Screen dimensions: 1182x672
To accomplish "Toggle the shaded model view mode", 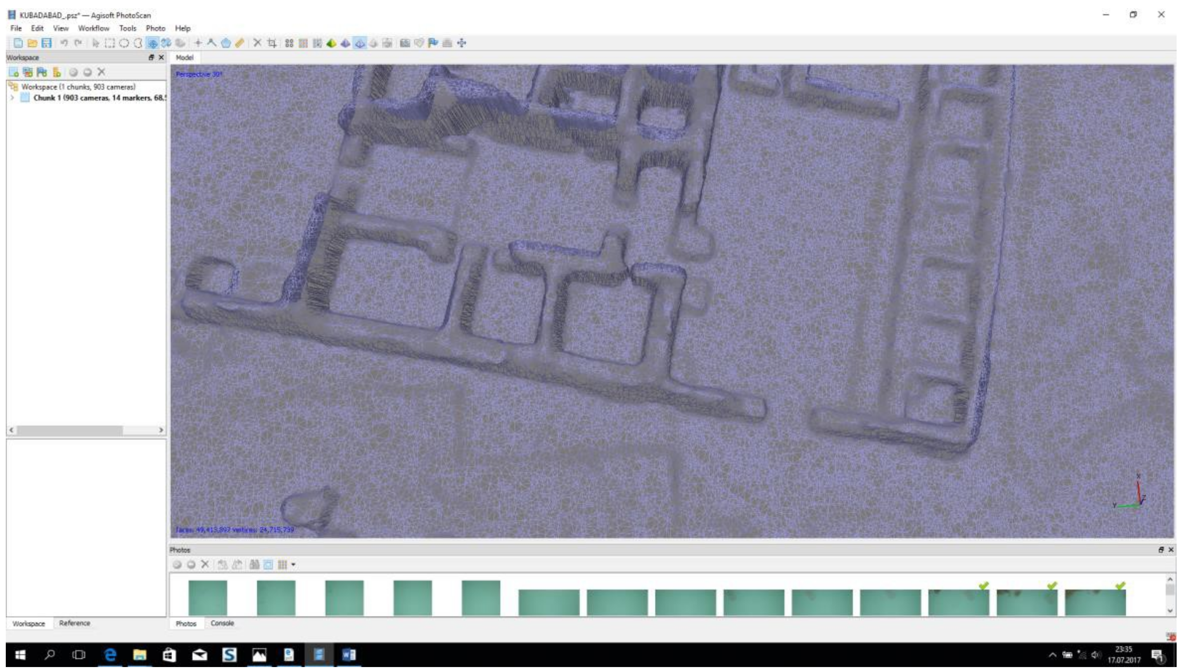I will (331, 43).
